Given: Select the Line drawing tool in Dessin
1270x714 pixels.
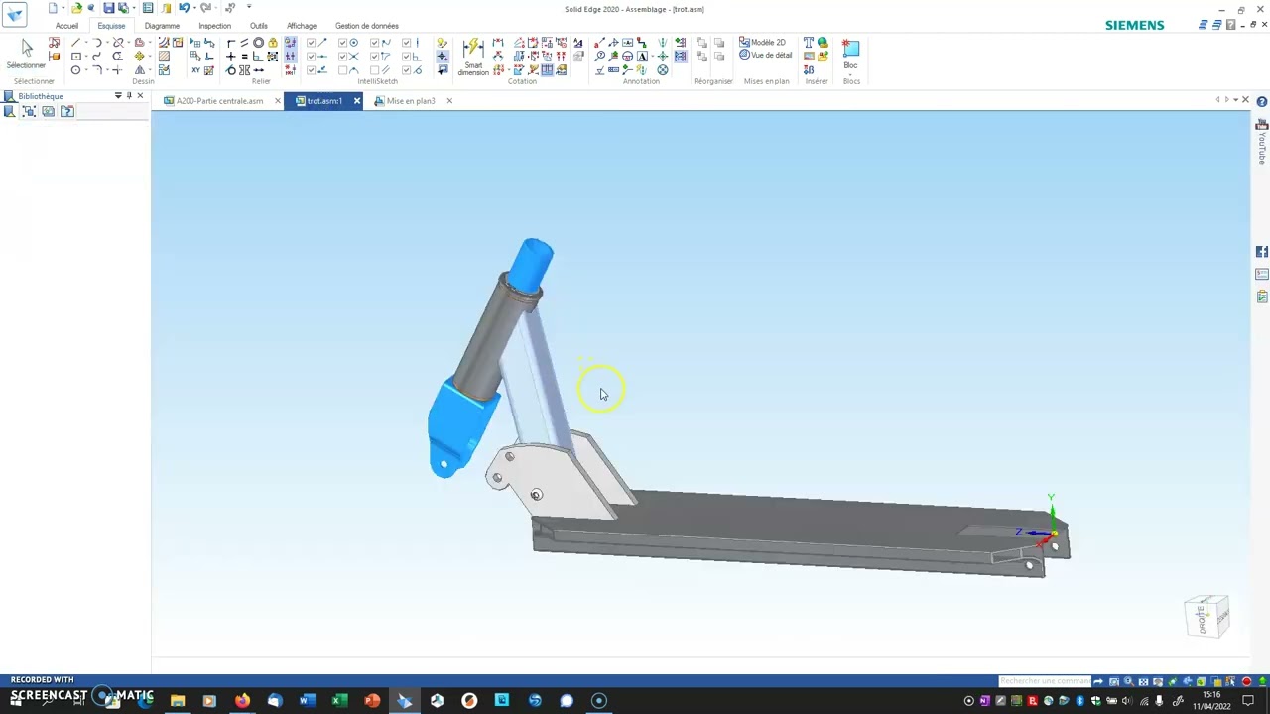Looking at the screenshot, I should point(75,43).
